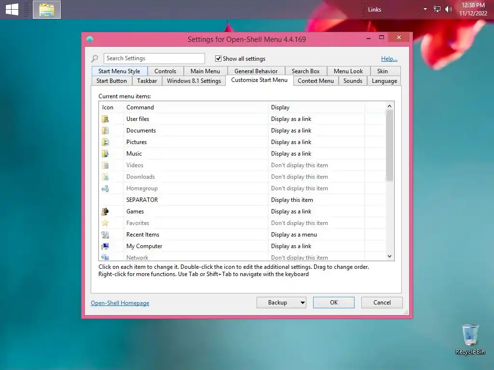Open the Menu Look tab

348,71
